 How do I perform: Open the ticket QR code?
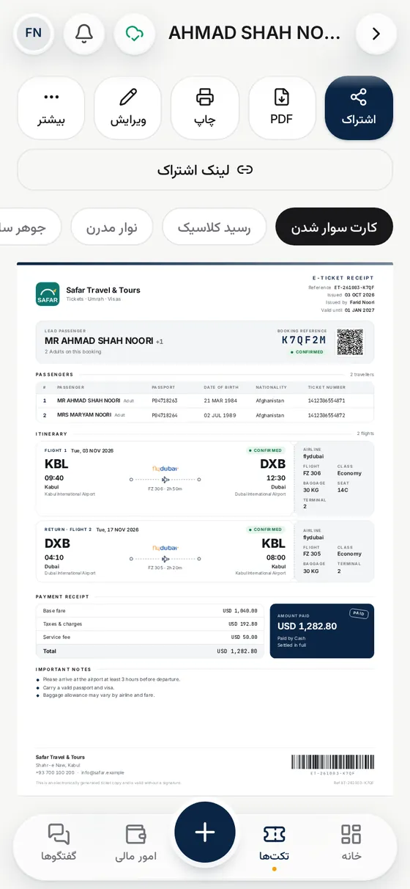click(x=350, y=343)
